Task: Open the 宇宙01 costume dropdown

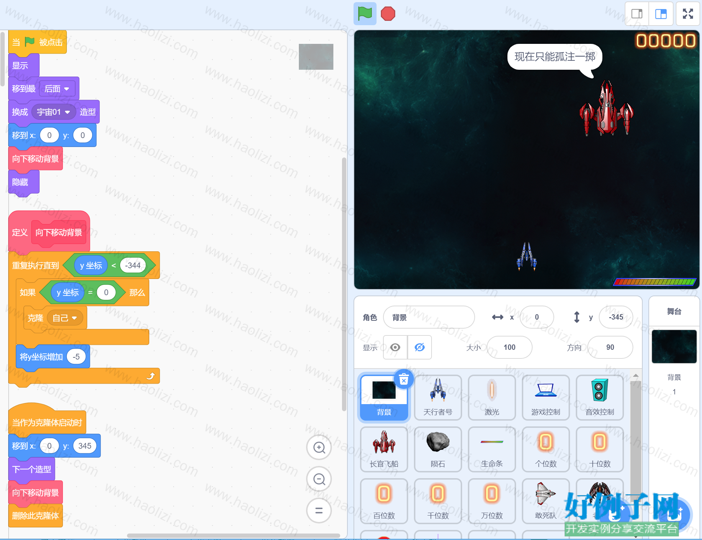Action: (x=54, y=112)
